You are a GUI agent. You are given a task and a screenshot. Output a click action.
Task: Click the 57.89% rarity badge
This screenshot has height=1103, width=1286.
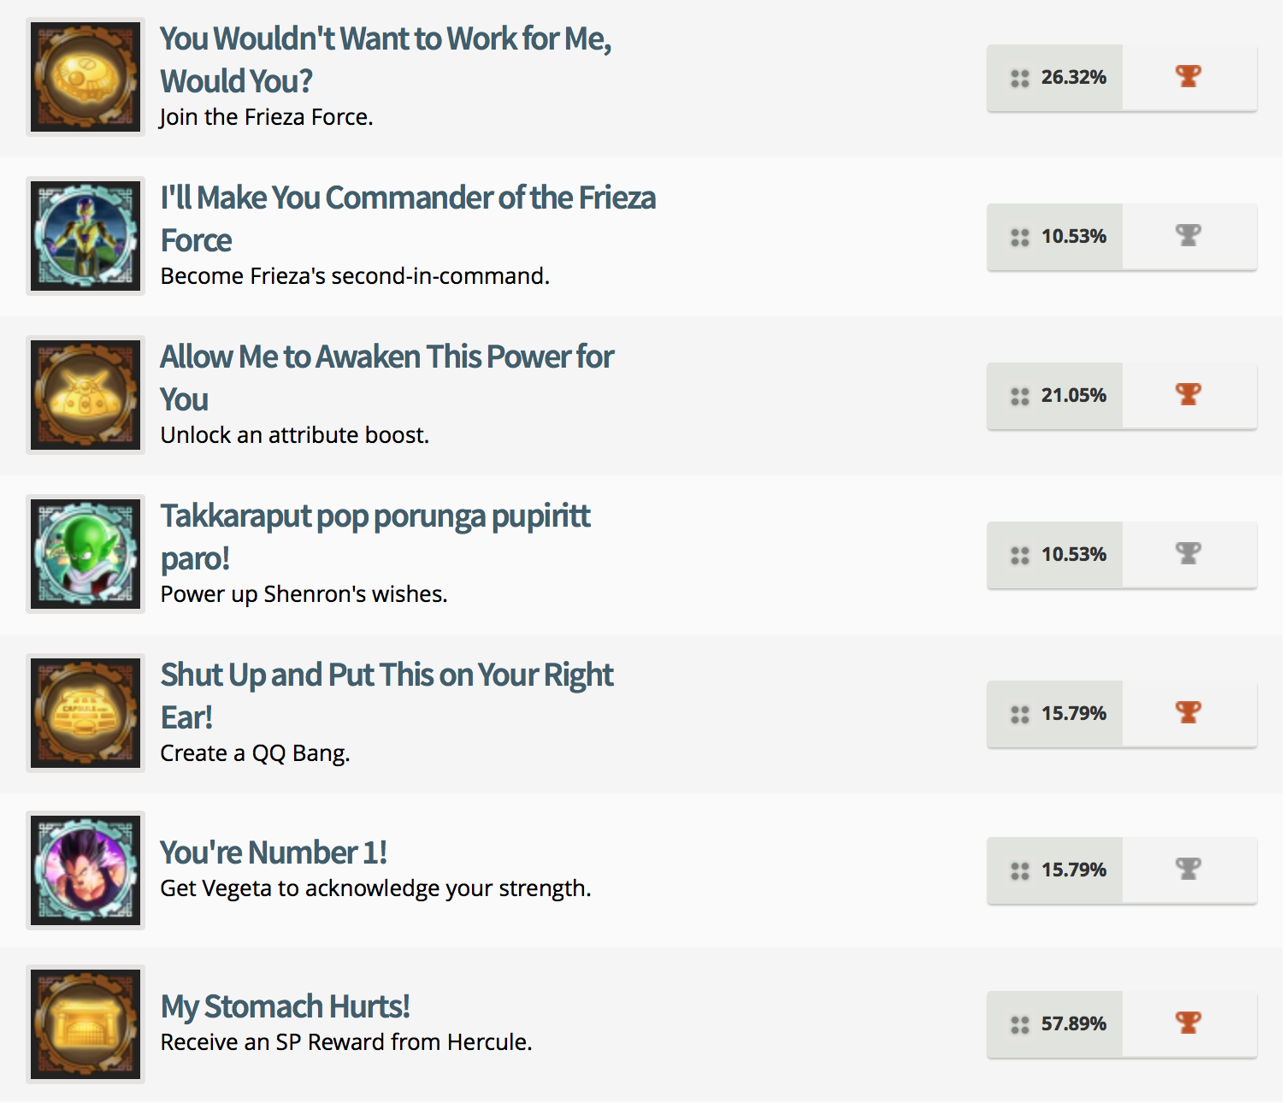(1058, 1023)
